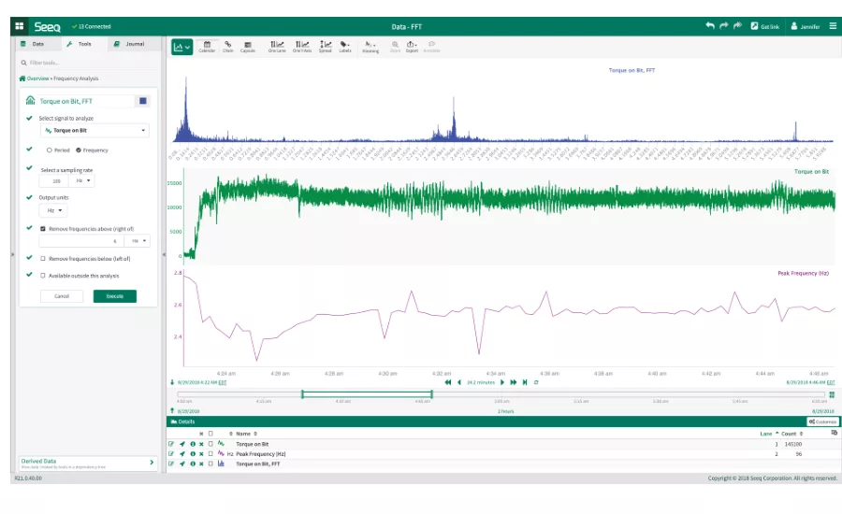Select the Frequency radio button

79,150
